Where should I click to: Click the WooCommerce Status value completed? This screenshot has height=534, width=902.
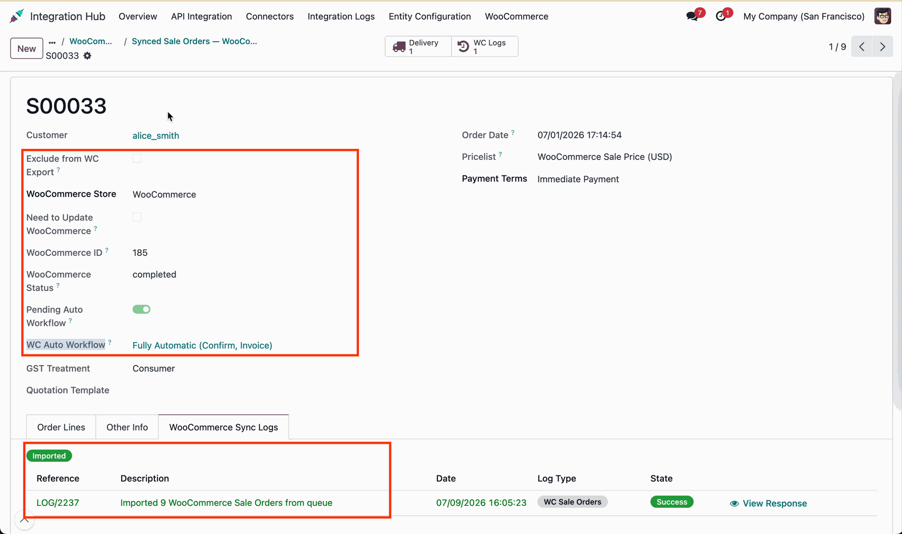coord(154,275)
